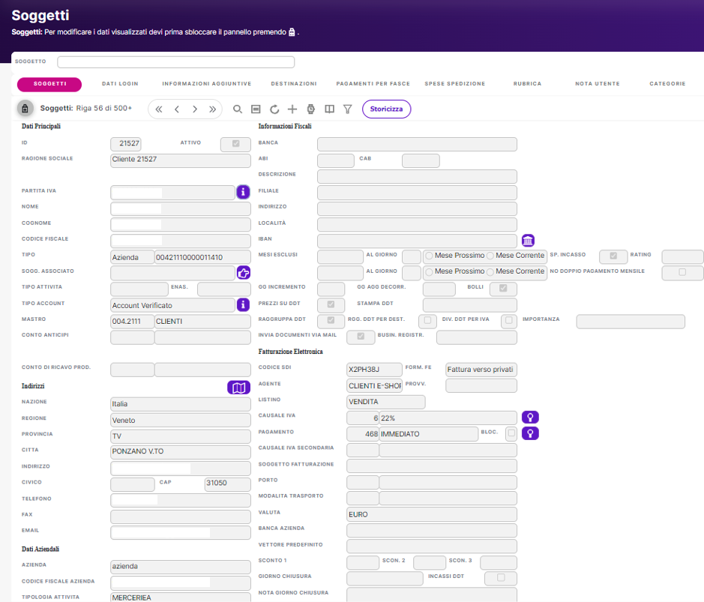This screenshot has width=704, height=602.
Task: Click the Citta field PONZANO V.TO
Action: click(x=181, y=452)
